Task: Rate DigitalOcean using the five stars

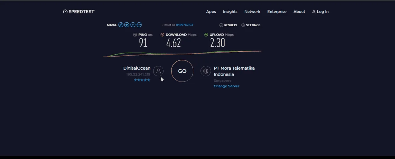Action: click(x=142, y=80)
